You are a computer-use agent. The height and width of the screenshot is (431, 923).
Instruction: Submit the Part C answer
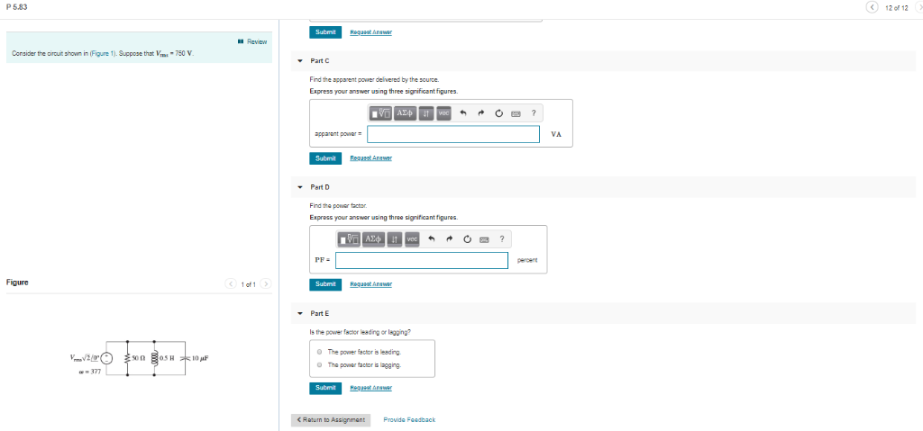pyautogui.click(x=324, y=158)
